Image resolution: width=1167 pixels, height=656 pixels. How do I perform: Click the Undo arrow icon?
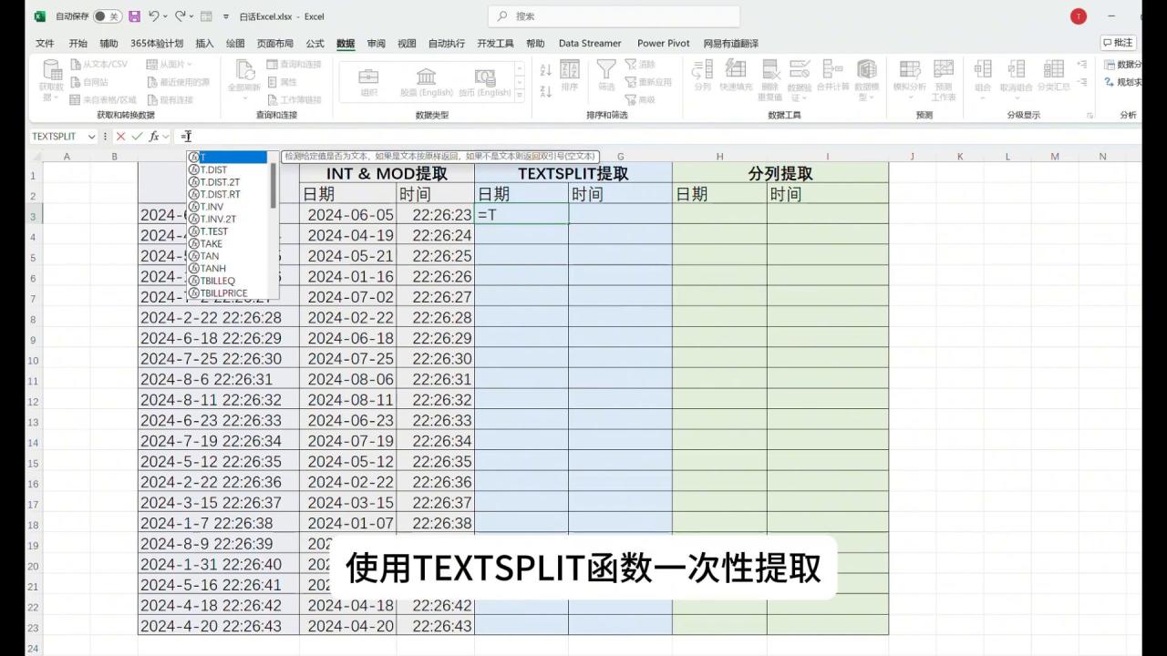click(154, 16)
